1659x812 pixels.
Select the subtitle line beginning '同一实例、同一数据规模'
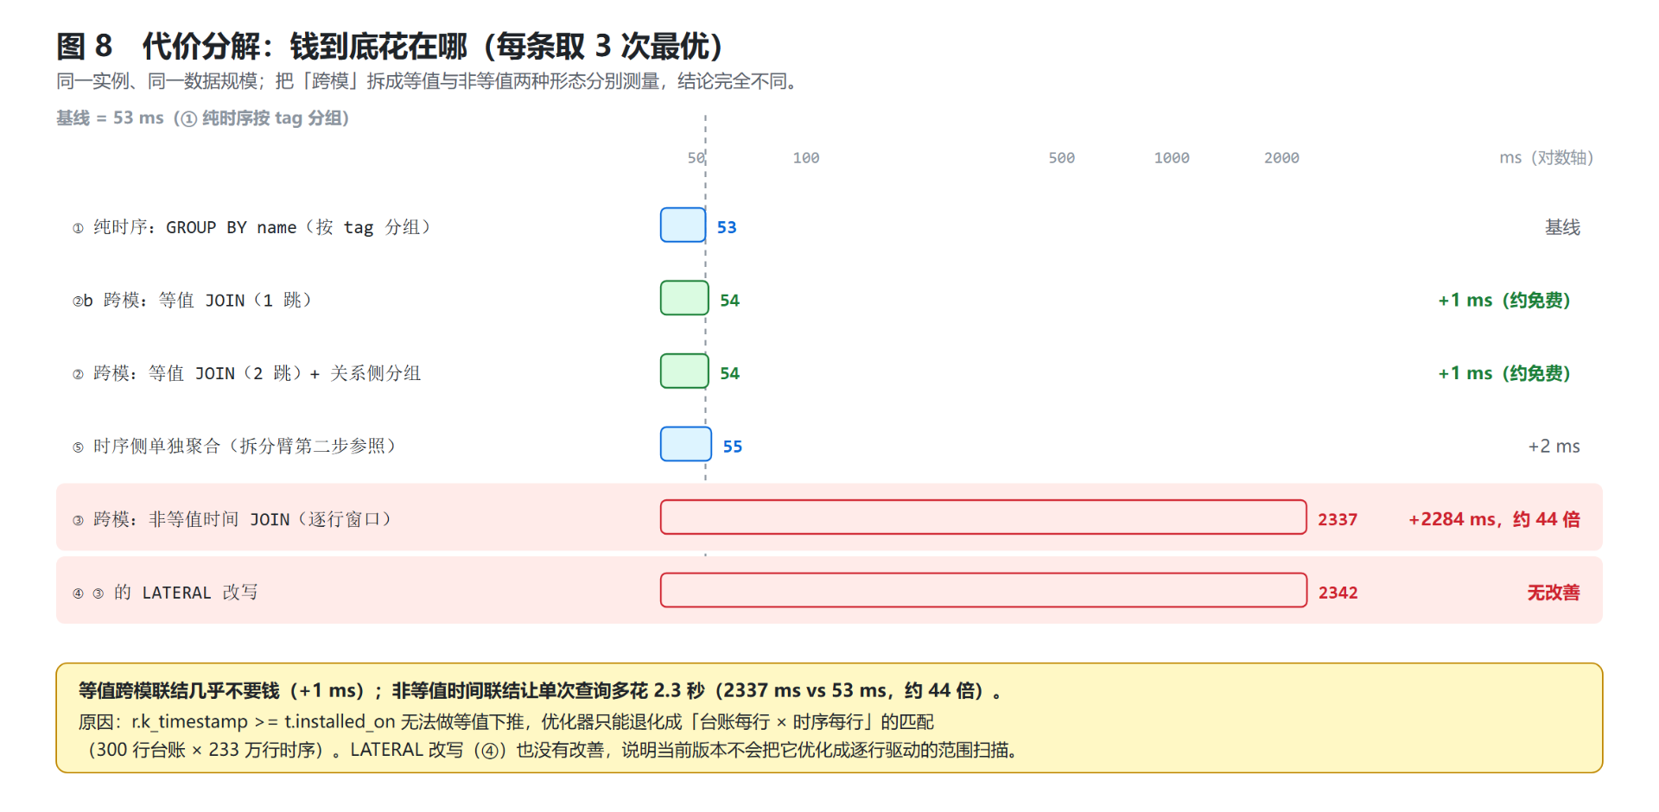(x=427, y=81)
